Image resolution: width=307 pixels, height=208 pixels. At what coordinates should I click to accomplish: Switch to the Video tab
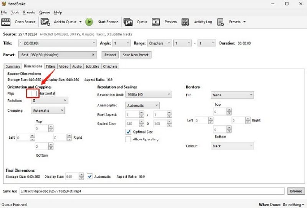coord(64,66)
